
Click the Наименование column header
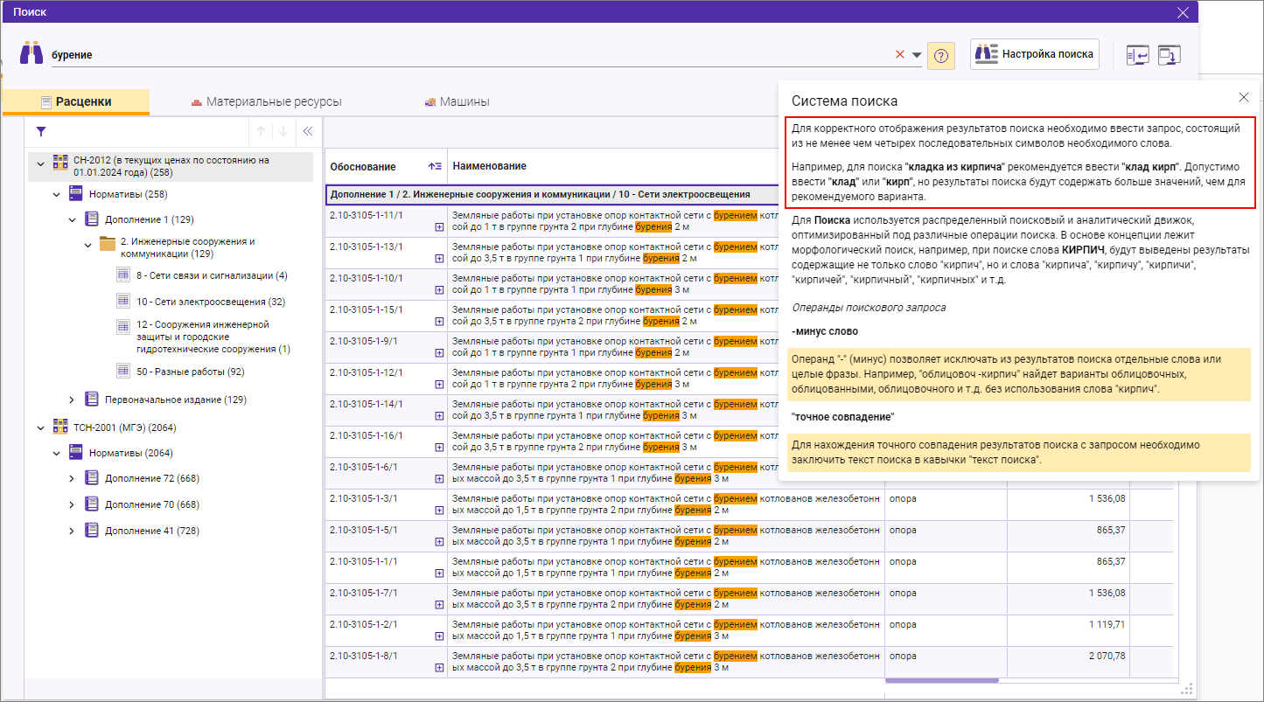(489, 166)
